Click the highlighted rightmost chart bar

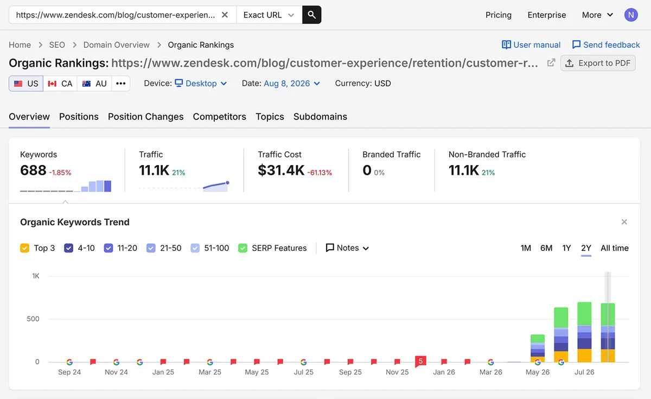[608, 333]
